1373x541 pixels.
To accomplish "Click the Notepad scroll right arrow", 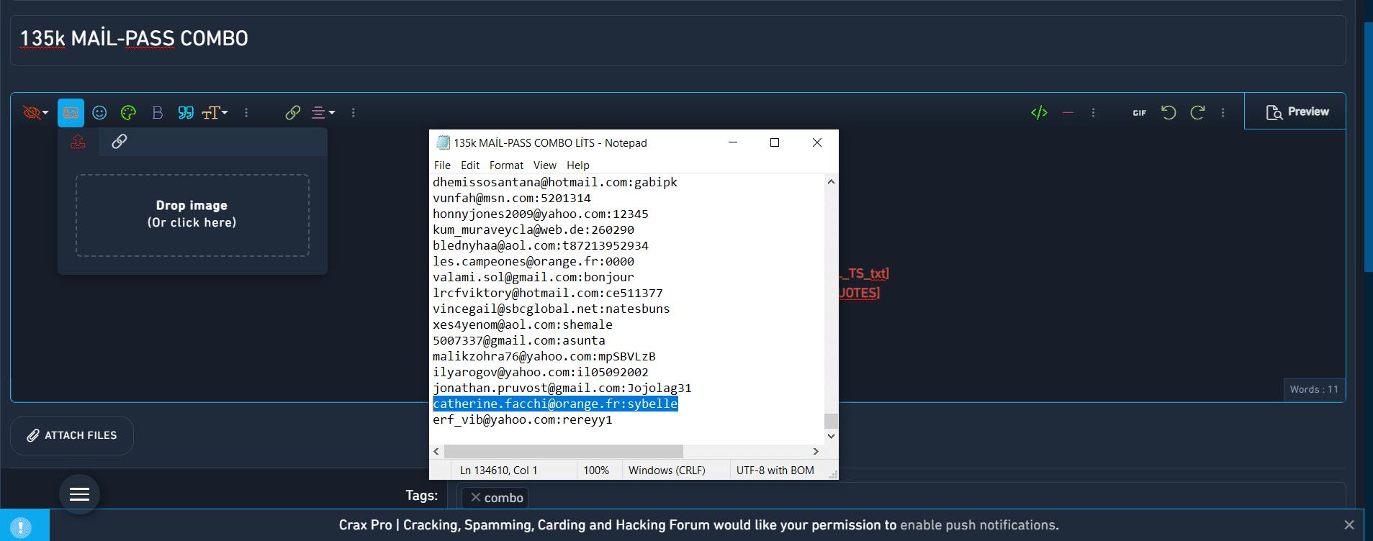I will pyautogui.click(x=816, y=451).
